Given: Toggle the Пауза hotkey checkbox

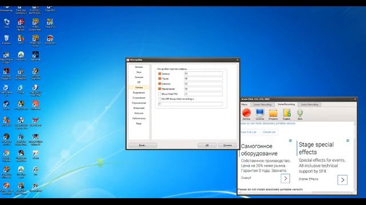Looking at the screenshot, I should click(160, 79).
